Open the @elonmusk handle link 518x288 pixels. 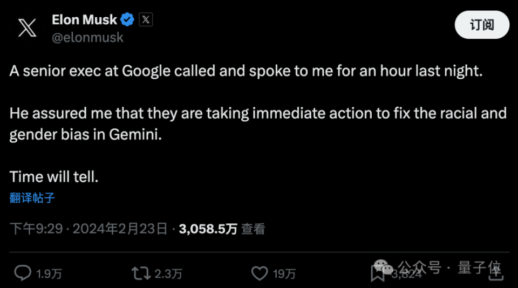click(x=87, y=38)
